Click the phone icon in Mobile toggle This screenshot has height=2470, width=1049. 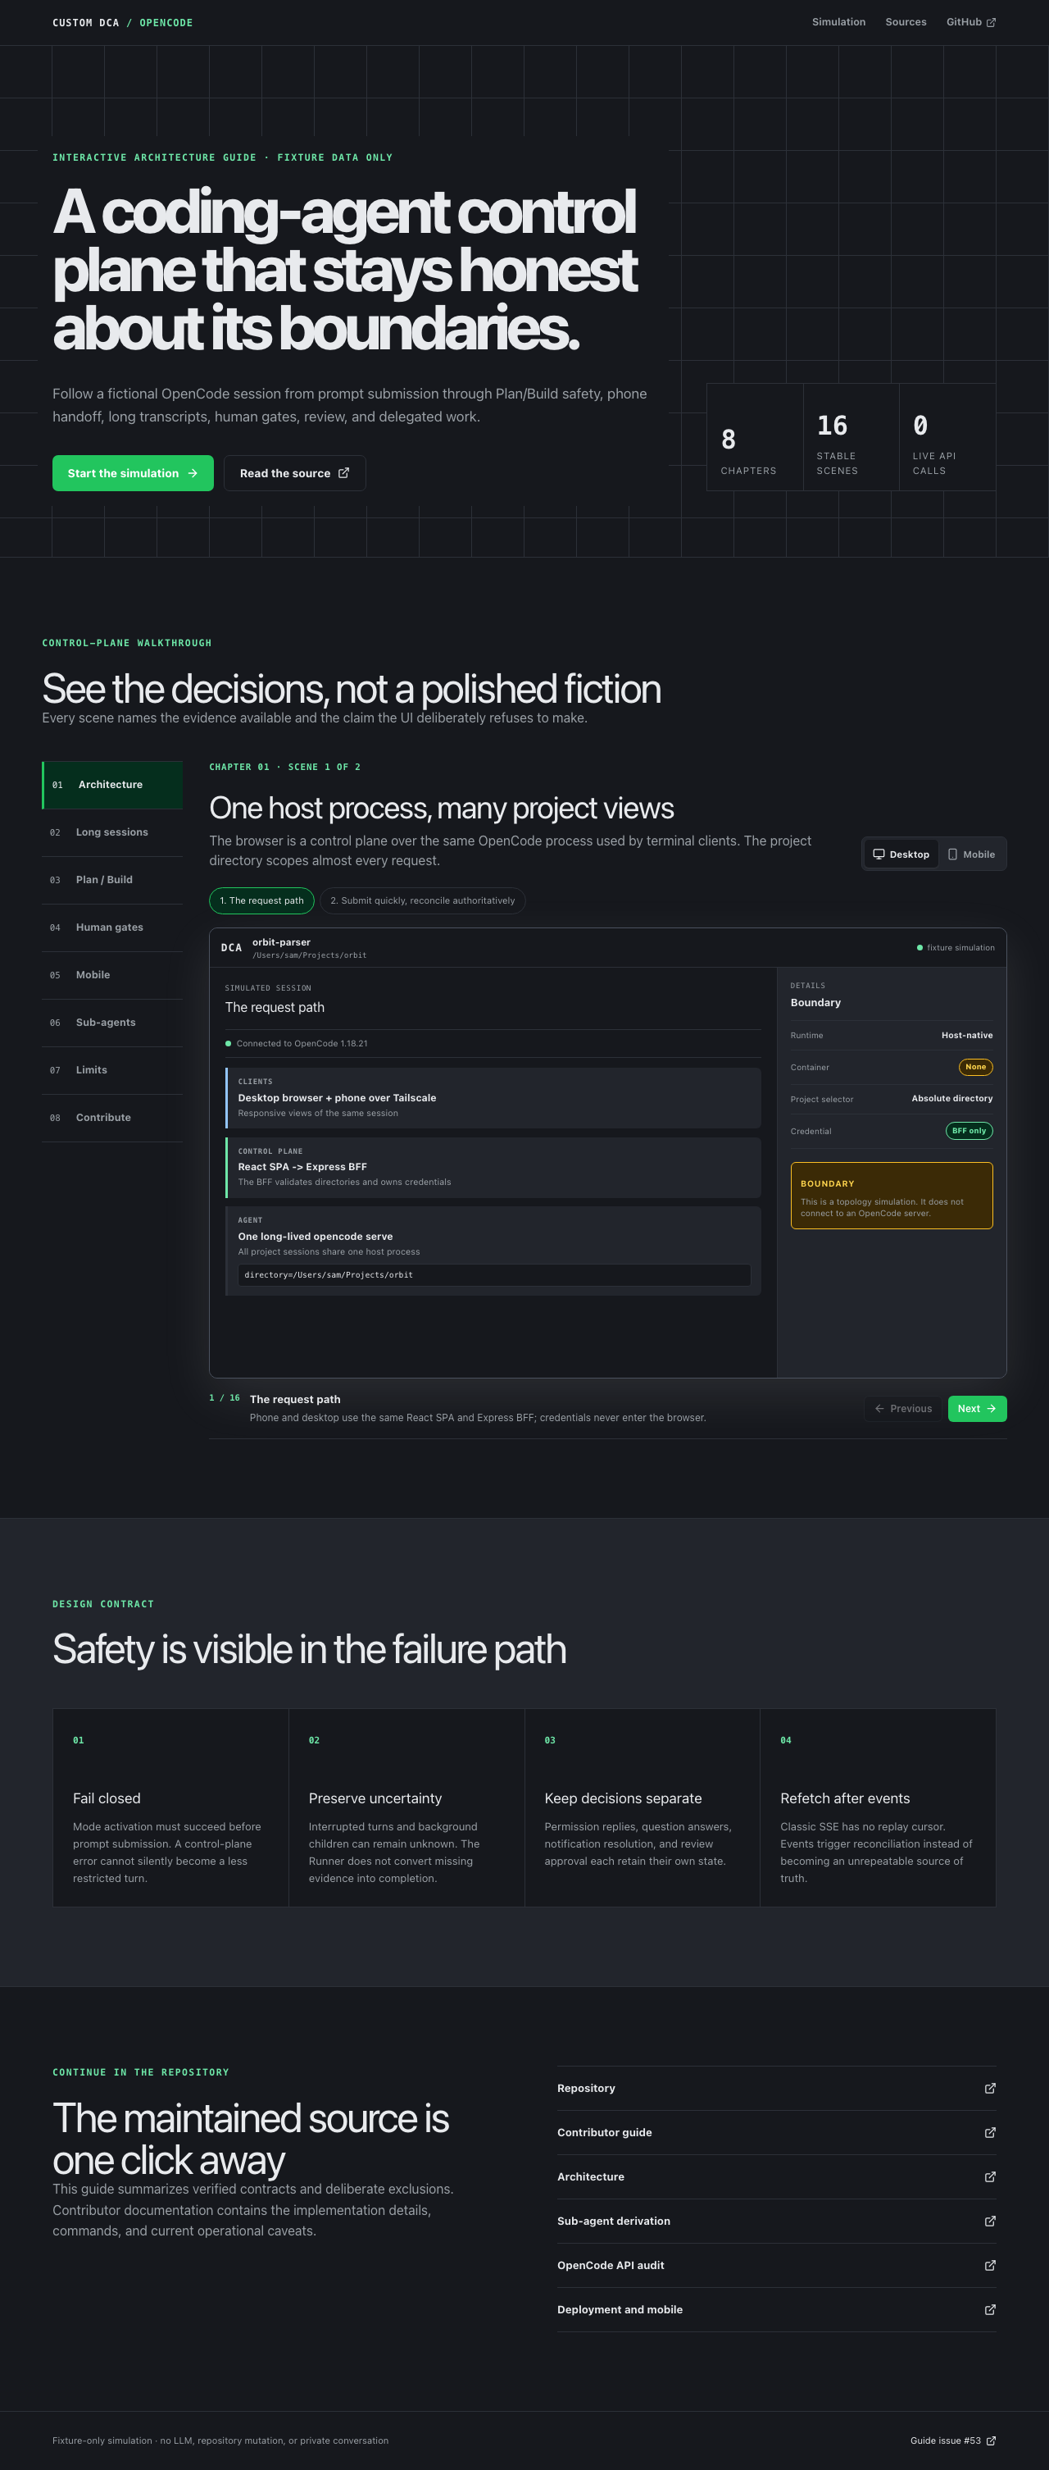[952, 854]
